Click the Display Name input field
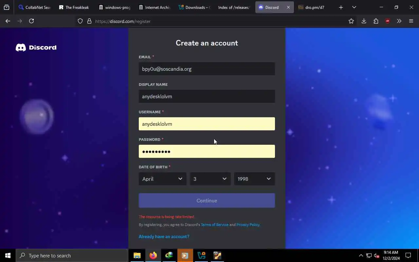The width and height of the screenshot is (419, 262). (207, 96)
